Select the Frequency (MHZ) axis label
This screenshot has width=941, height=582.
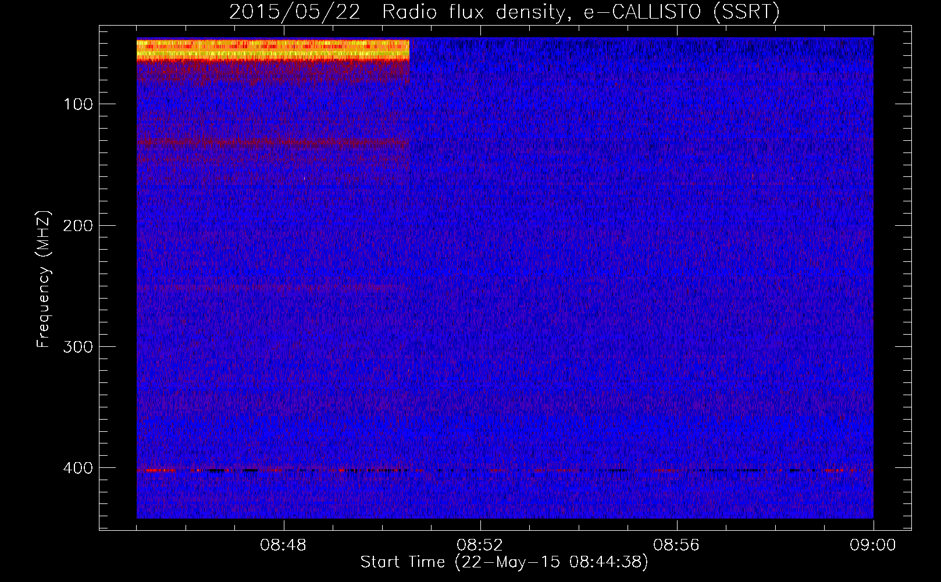pos(44,279)
